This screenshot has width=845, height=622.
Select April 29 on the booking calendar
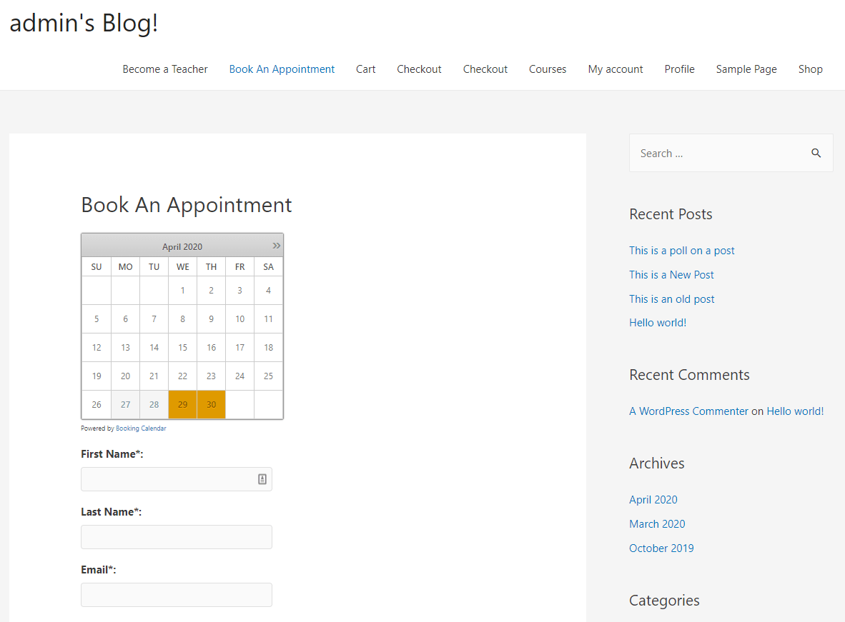pos(183,404)
